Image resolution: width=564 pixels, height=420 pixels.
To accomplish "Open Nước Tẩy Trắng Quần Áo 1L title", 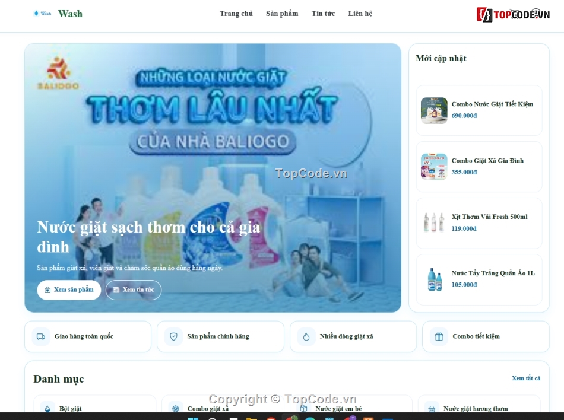I will (493, 273).
